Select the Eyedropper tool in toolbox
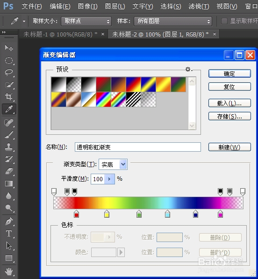The width and height of the screenshot is (258, 279). coord(9,109)
